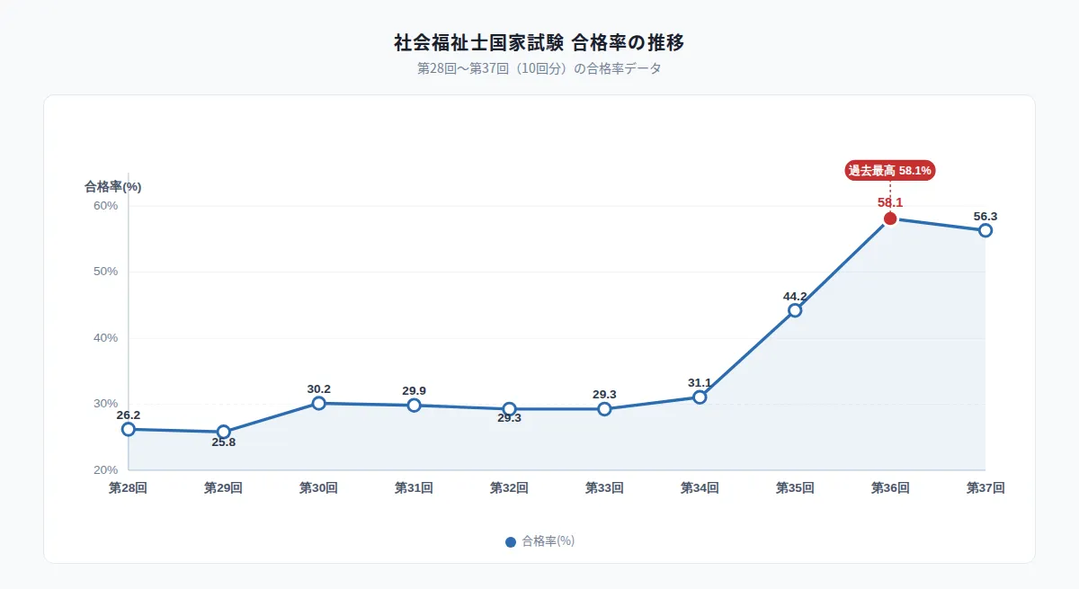Select the 第31回 data point at 29.9
1079x589 pixels.
(x=415, y=405)
